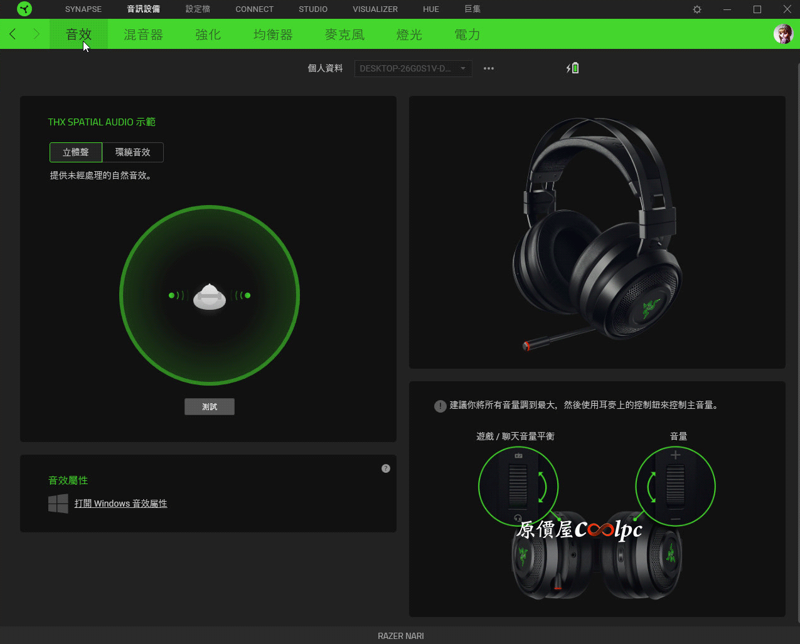Select the 立體聲 stereo option

point(76,152)
